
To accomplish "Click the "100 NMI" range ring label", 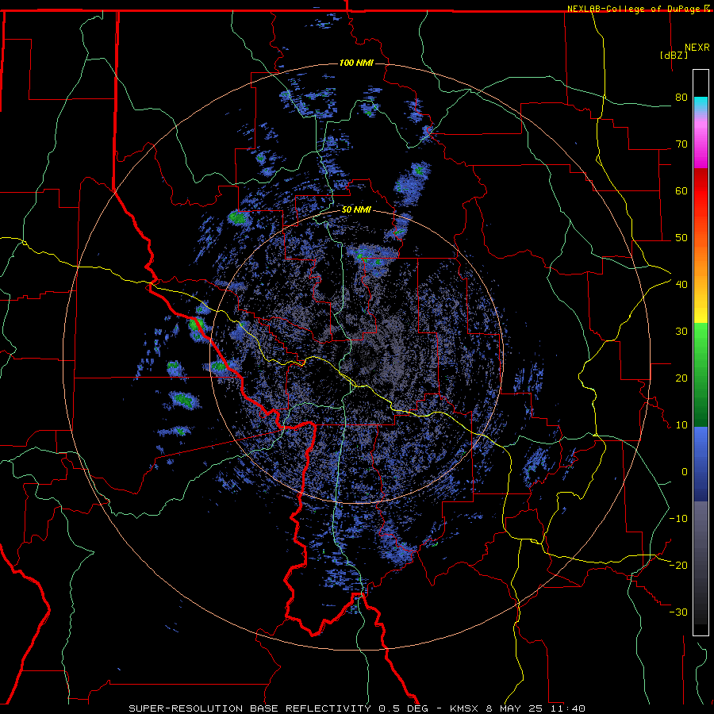I will point(356,63).
